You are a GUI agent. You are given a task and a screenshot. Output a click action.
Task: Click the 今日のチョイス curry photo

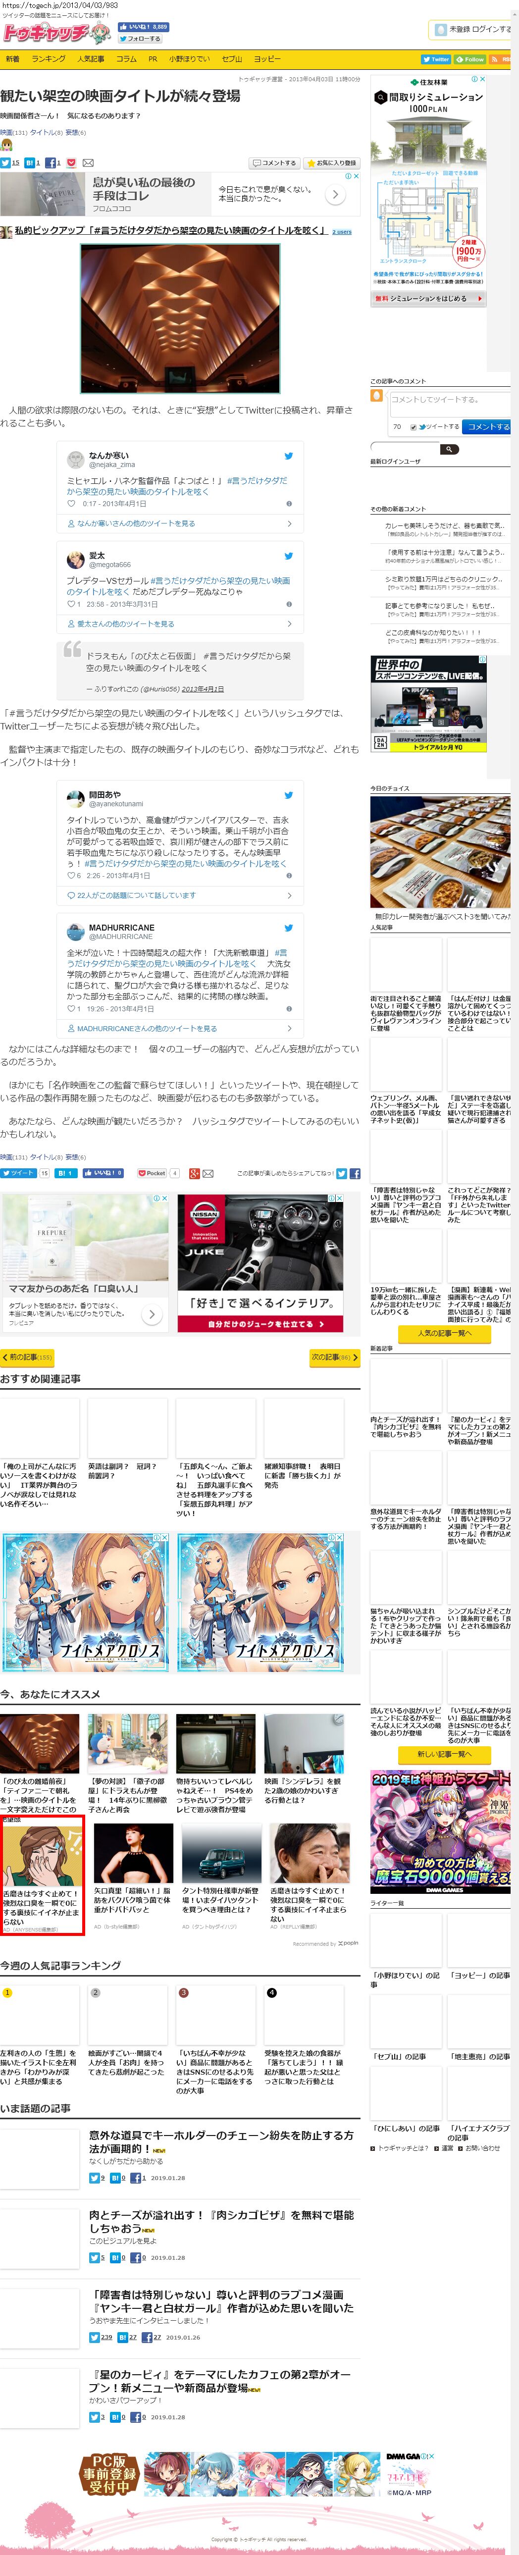tap(441, 852)
